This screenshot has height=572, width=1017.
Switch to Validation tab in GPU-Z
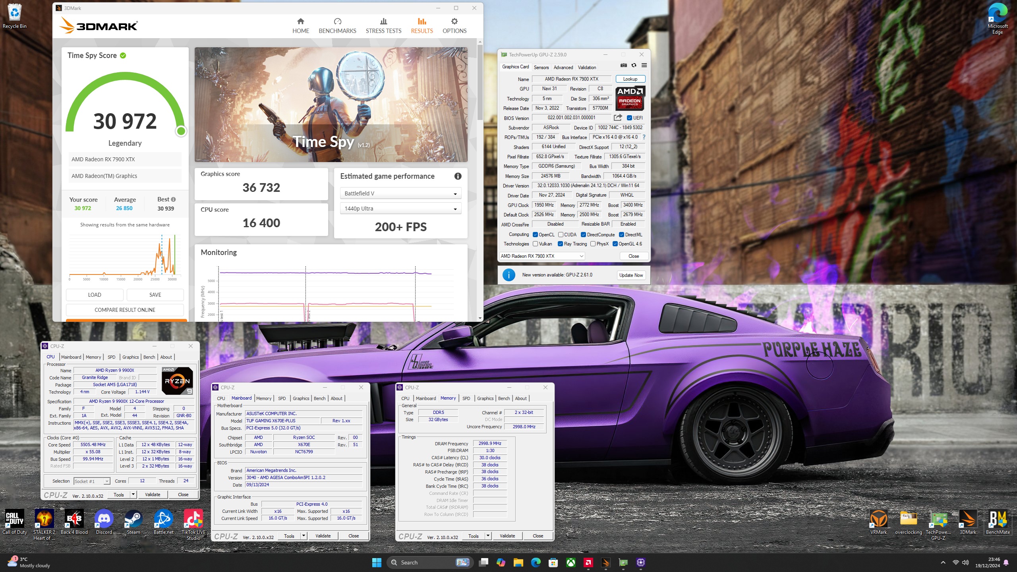[x=587, y=67]
